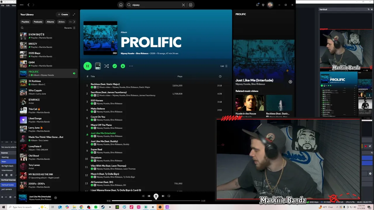Toggle the PROLIFIC album download

pyautogui.click(x=123, y=66)
